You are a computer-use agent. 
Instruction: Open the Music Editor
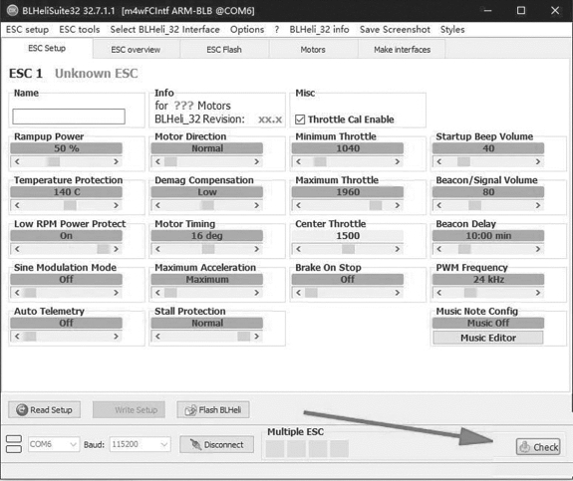[x=488, y=338]
